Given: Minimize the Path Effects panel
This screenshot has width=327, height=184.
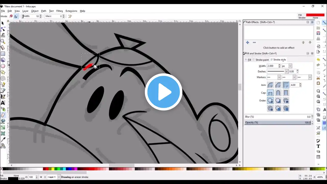Looking at the screenshot, I should [308, 22].
